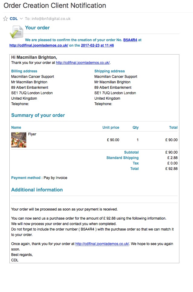Click the 'Billing address' heading
193x292 pixels.
[x=24, y=71]
